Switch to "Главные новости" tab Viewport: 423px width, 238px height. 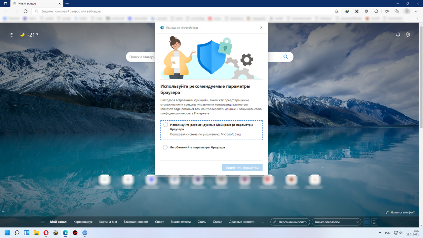(x=136, y=222)
